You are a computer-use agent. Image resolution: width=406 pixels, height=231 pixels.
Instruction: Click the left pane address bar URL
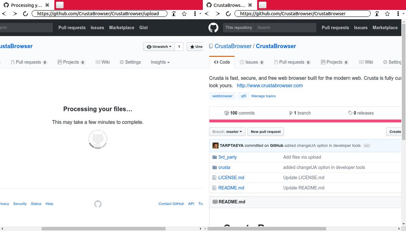pos(100,14)
